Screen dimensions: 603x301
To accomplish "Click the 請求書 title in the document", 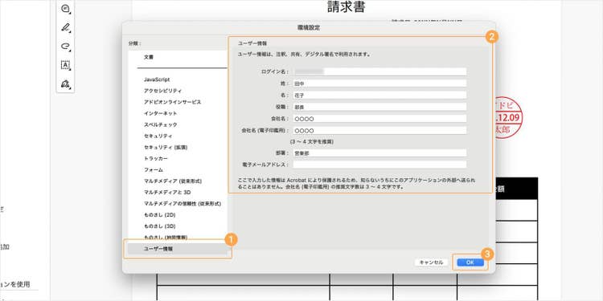I will [346, 7].
